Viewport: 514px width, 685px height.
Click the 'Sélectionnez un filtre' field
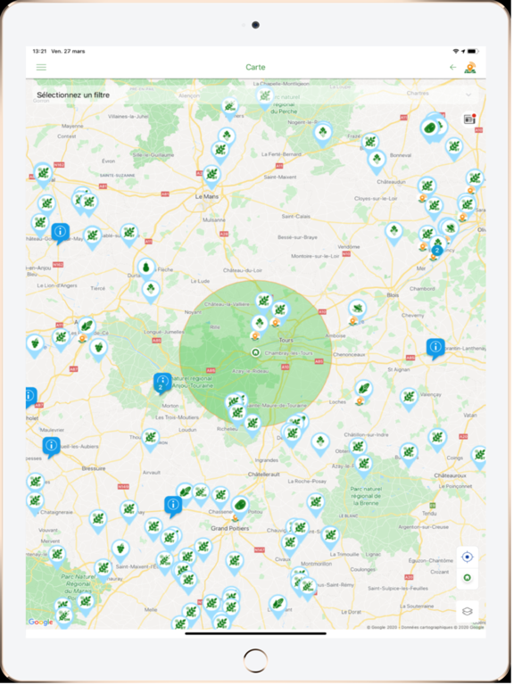coord(256,95)
